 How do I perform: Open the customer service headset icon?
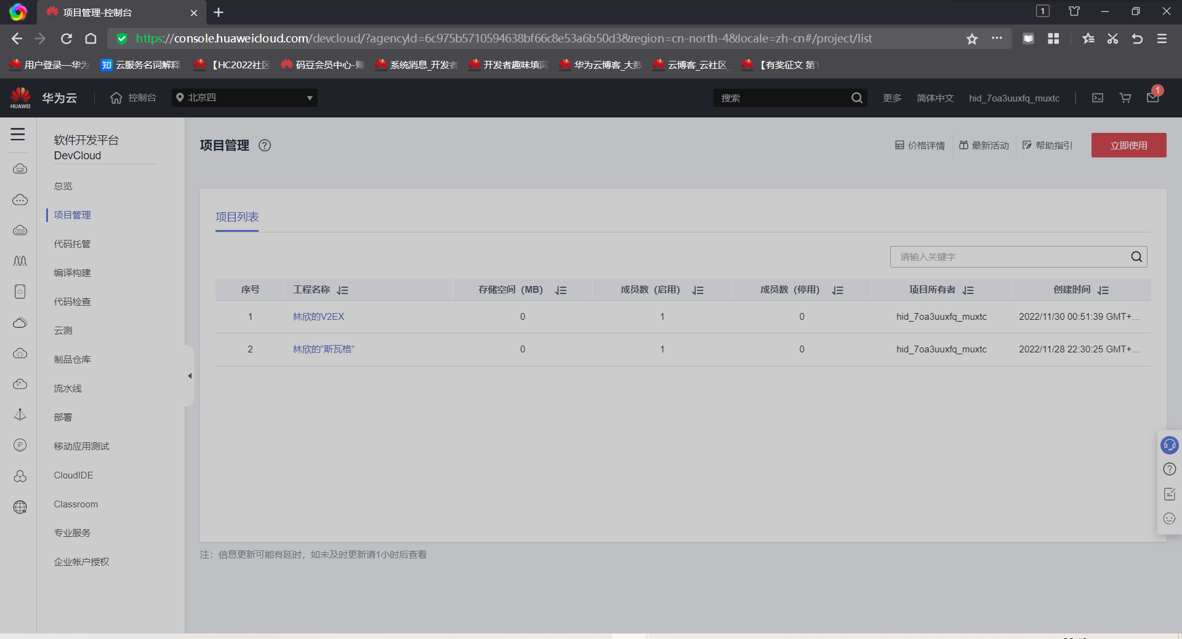pyautogui.click(x=1170, y=445)
